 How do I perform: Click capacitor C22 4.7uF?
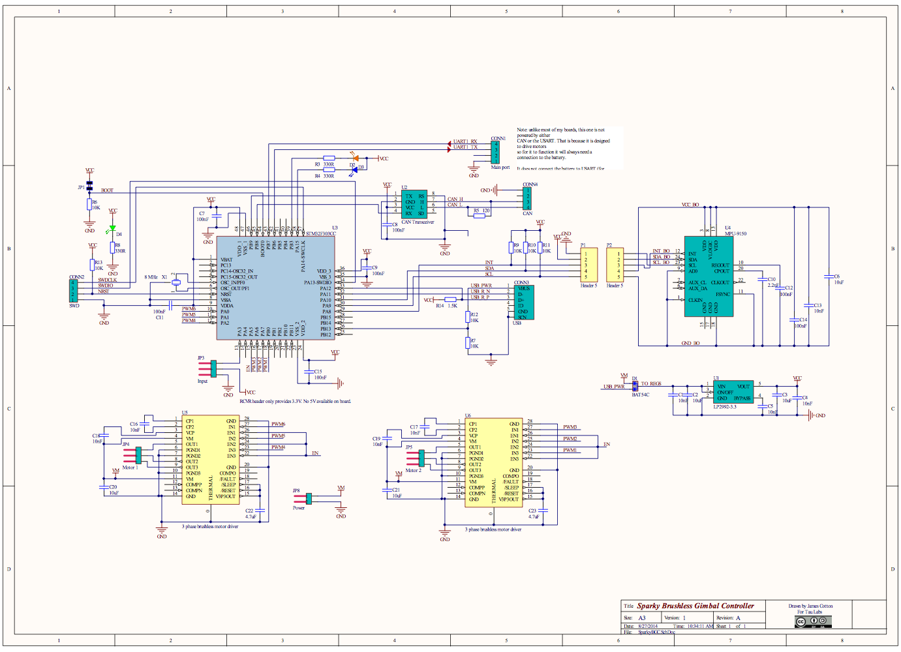[x=260, y=511]
